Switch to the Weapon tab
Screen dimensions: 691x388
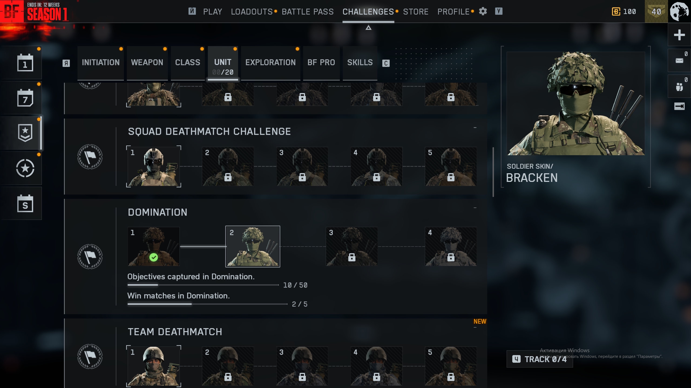point(147,63)
